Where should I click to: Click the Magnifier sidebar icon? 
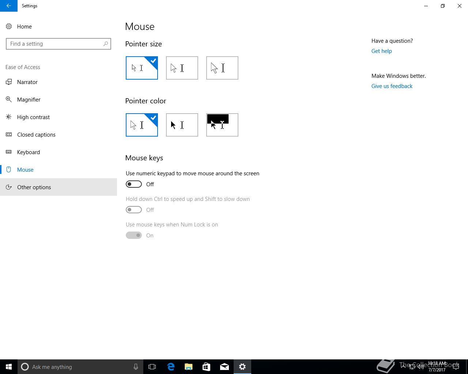click(9, 100)
